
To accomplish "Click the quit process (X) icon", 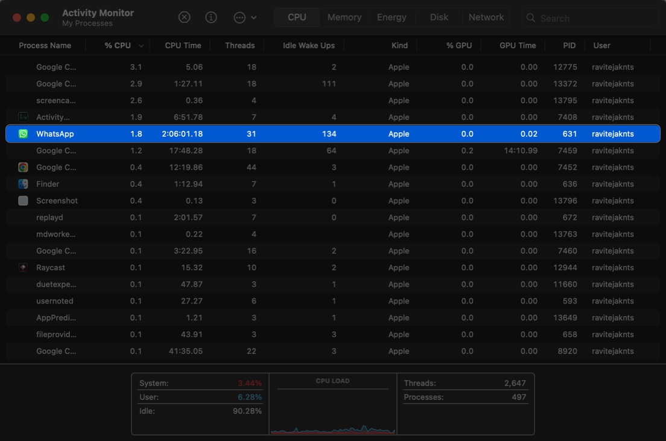I will click(x=184, y=17).
